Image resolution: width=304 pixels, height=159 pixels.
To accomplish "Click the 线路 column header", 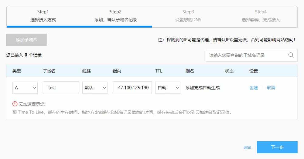I will (x=87, y=71).
